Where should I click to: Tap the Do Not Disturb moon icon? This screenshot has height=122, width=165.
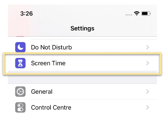20,47
